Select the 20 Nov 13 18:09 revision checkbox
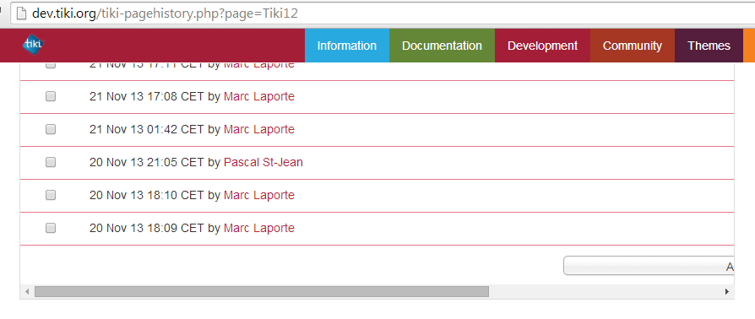Viewport: 755px width, 319px height. [x=51, y=228]
